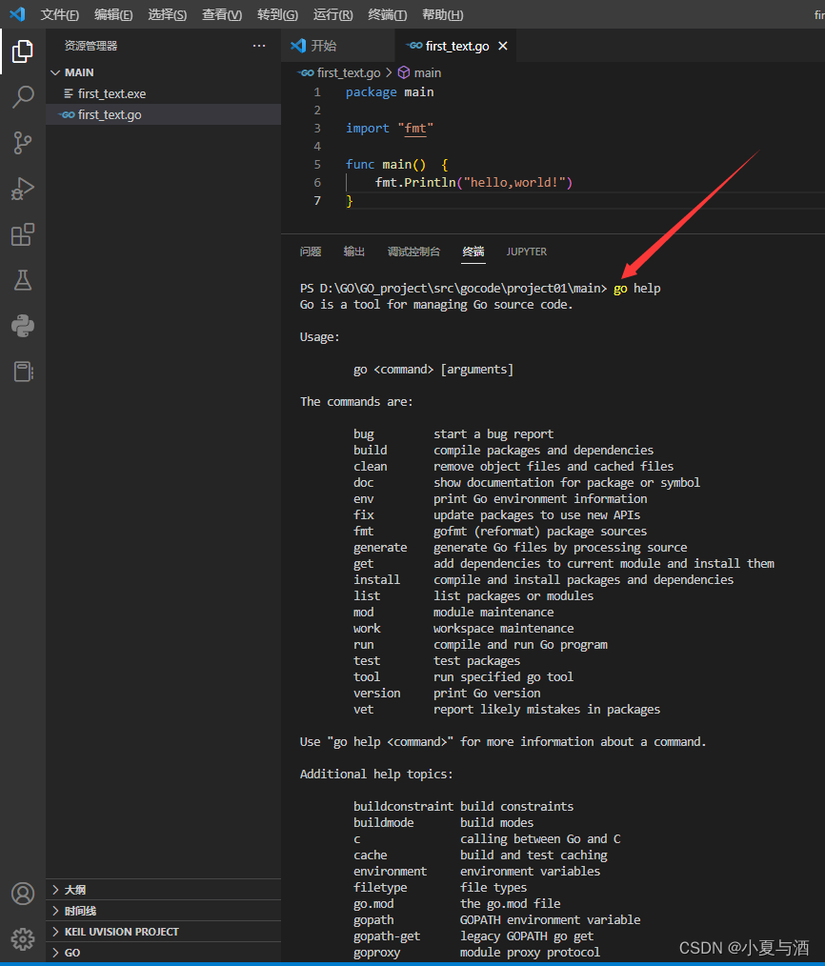Image resolution: width=825 pixels, height=966 pixels.
Task: Open the 选择(S) menu
Action: pyautogui.click(x=167, y=14)
